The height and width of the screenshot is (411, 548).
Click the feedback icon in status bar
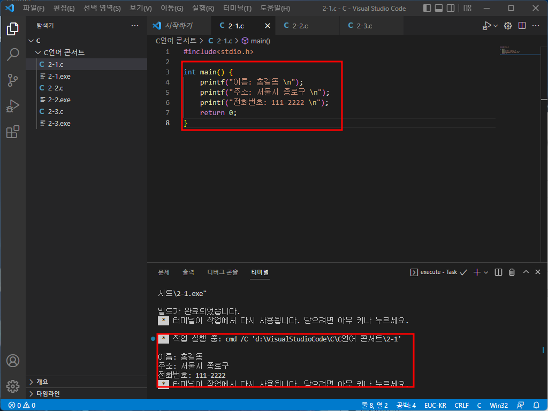tap(520, 406)
